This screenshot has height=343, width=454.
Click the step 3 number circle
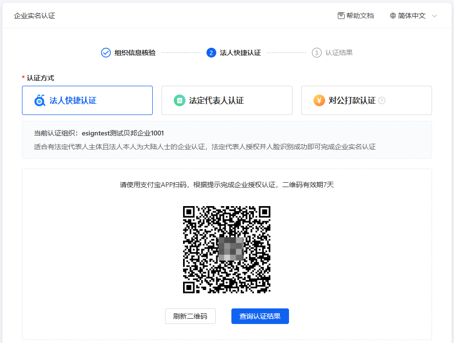[x=317, y=53]
